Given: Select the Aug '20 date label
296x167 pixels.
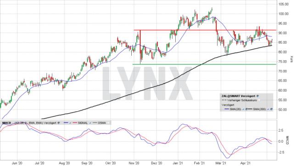Looking at the screenshot, I should 64,163.
